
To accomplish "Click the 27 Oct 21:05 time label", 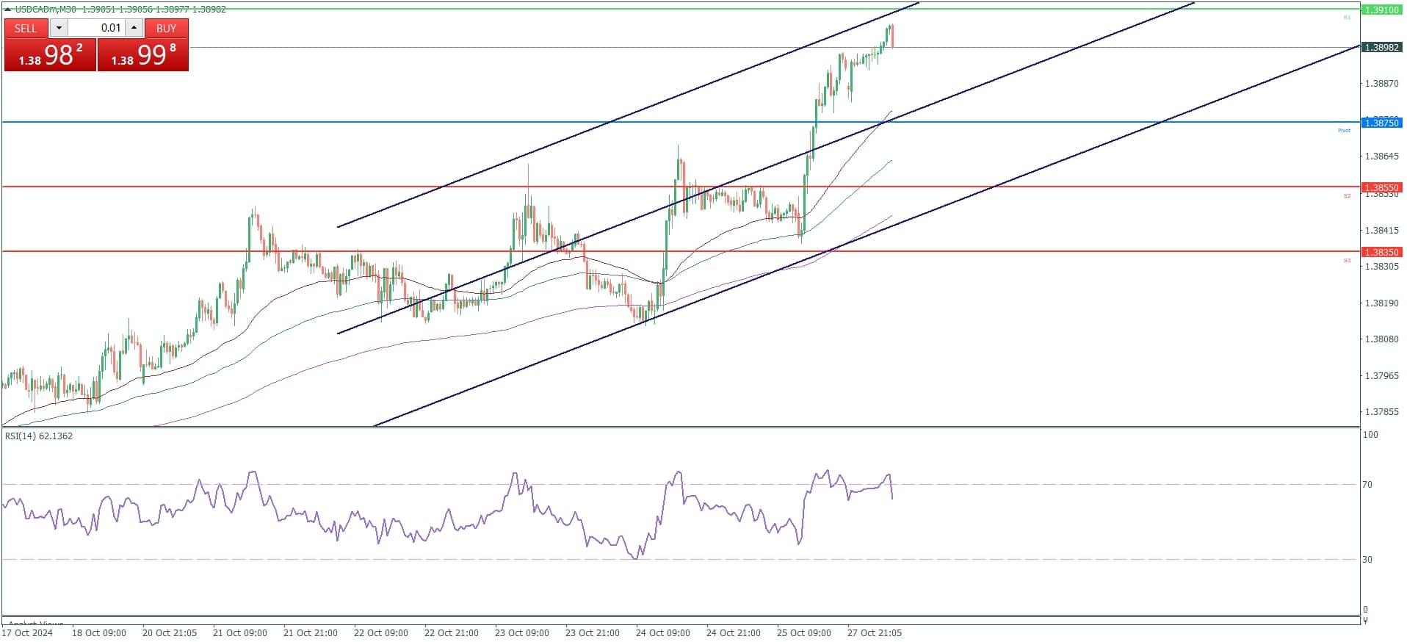I will coord(875,633).
